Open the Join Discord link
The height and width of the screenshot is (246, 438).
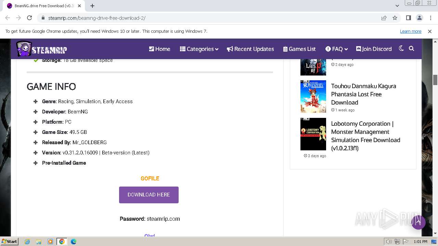click(374, 49)
